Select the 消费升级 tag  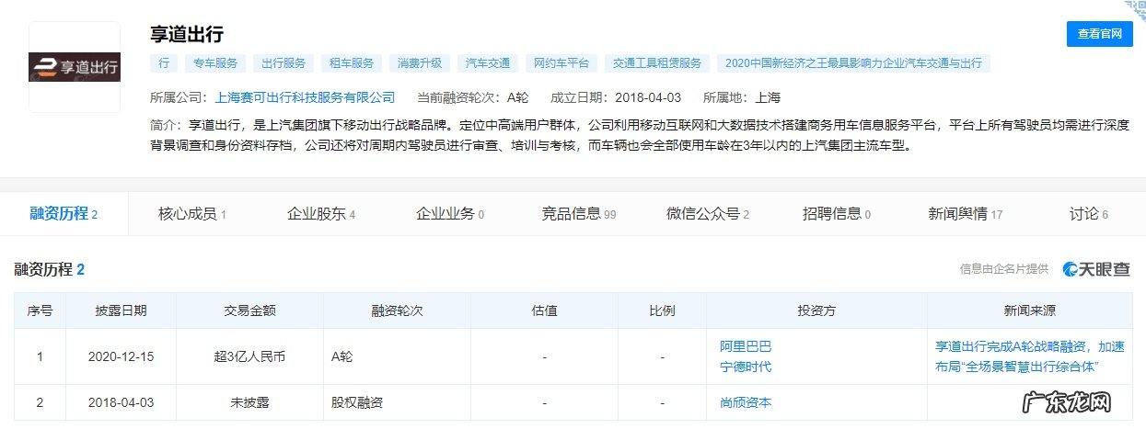coord(419,63)
